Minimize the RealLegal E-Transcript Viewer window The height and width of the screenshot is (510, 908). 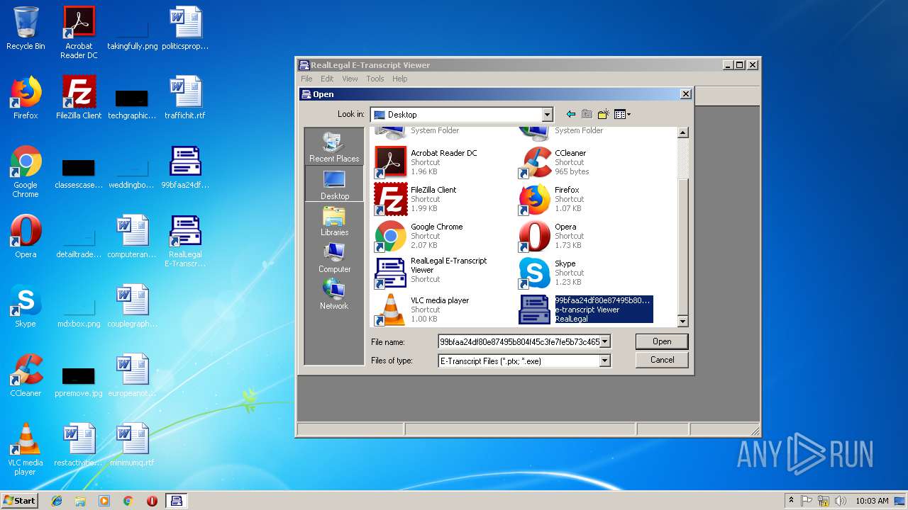point(728,64)
